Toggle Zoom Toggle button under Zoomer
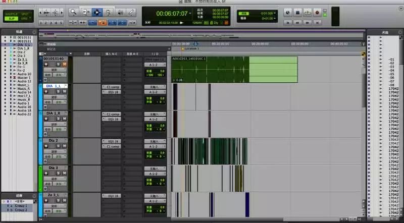 point(73,23)
